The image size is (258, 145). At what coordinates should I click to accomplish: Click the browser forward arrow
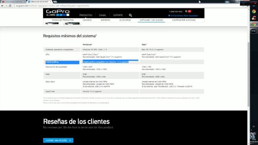coord(6,6)
